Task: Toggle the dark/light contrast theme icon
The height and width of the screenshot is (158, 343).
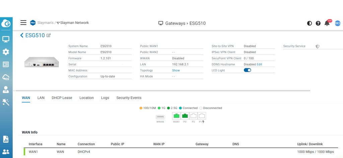Action: click(309, 23)
